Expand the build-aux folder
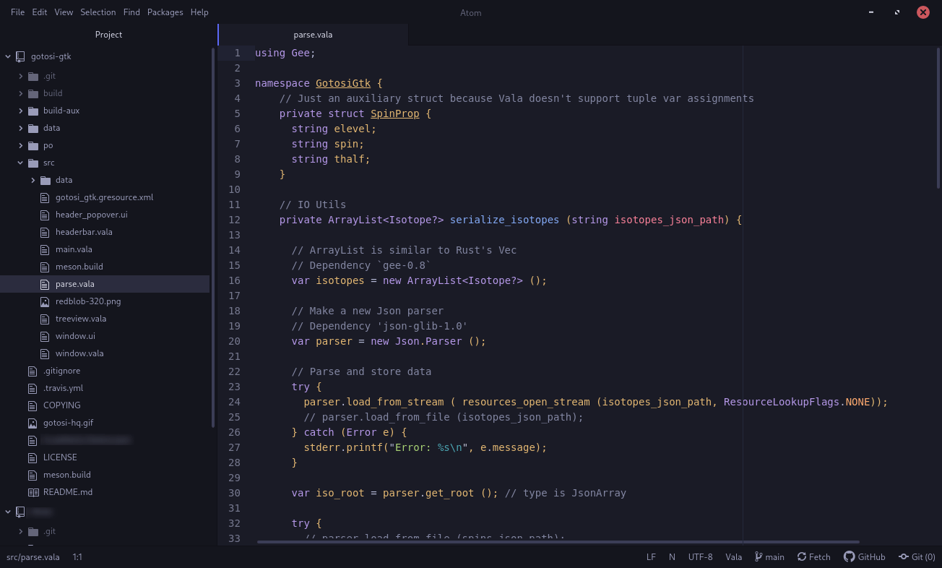 pos(20,111)
